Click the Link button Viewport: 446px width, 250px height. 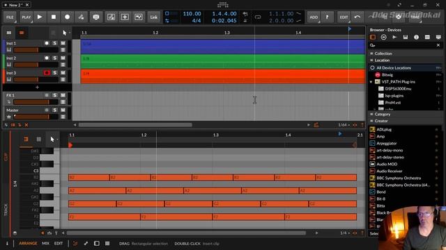tap(154, 17)
